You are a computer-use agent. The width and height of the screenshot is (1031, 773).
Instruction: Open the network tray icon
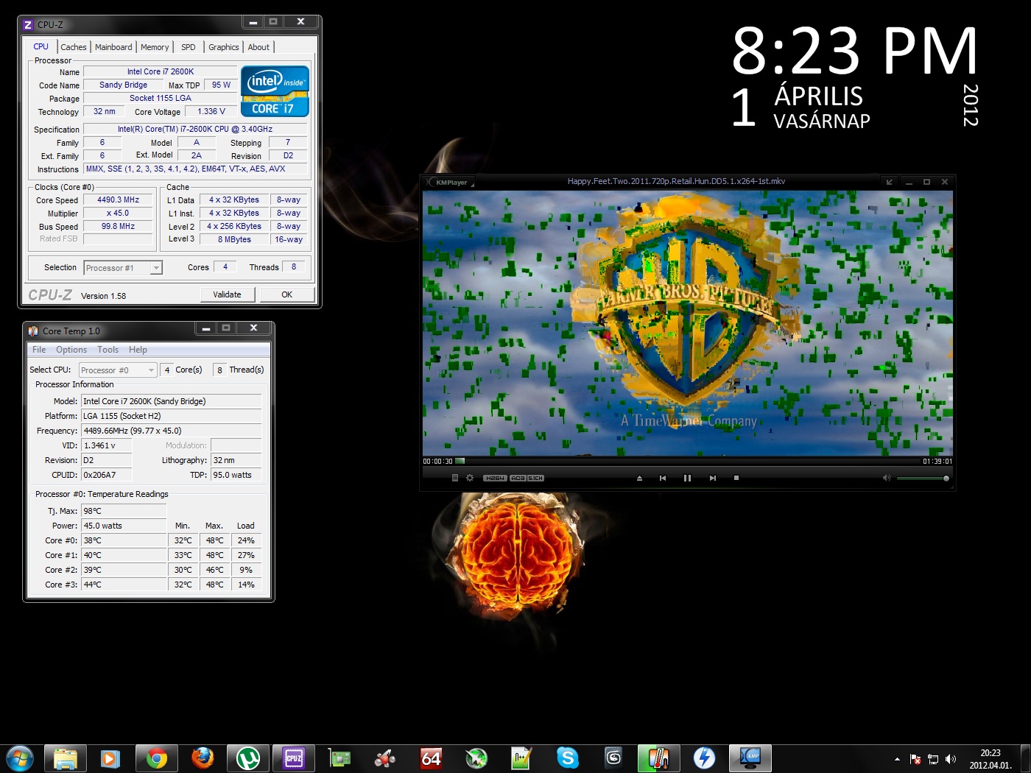[933, 759]
